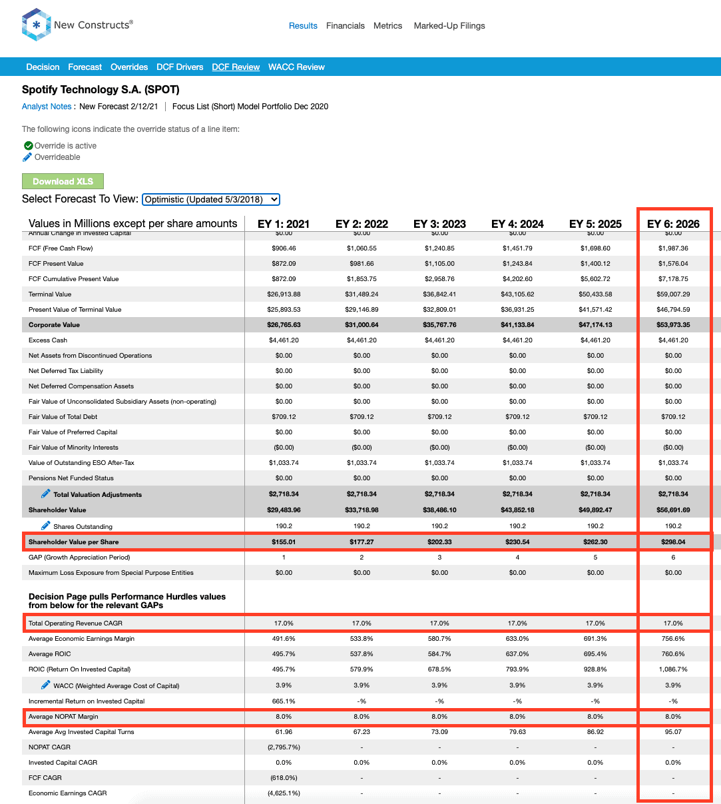The height and width of the screenshot is (804, 721).
Task: Click the 'FCF (Free Cash Flow)' row label
Action: click(61, 248)
